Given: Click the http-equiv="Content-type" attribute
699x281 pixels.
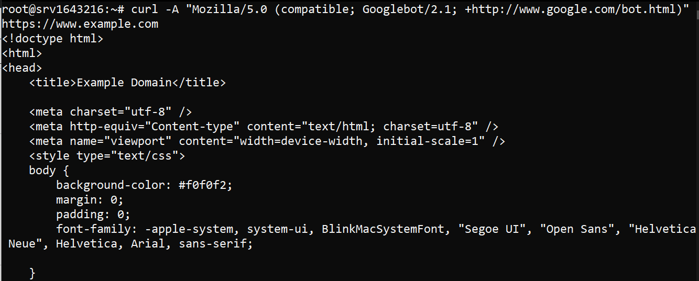Looking at the screenshot, I should coord(155,127).
